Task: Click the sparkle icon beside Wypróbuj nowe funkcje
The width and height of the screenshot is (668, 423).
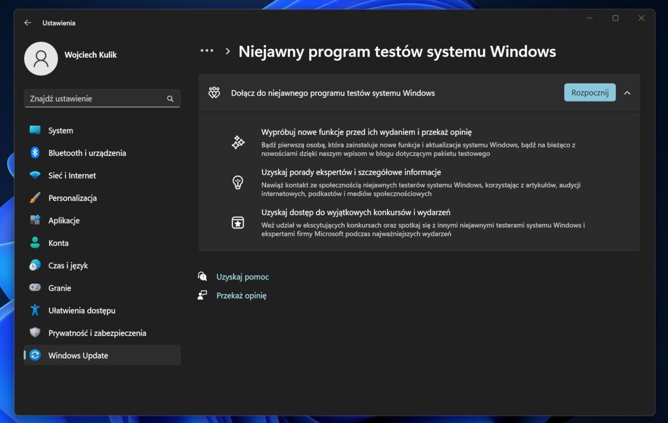Action: pos(238,142)
